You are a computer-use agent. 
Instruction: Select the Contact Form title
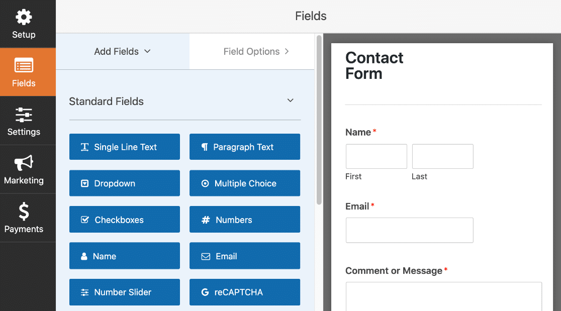tap(374, 66)
